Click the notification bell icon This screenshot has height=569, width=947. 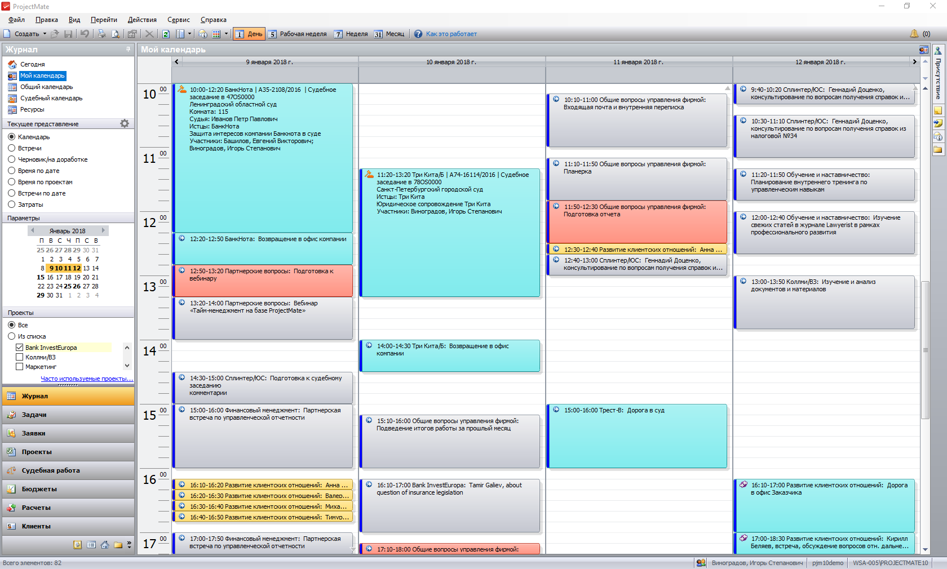tap(914, 34)
